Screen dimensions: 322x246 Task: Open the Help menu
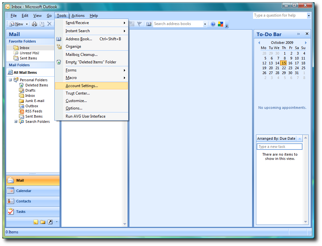(x=94, y=16)
